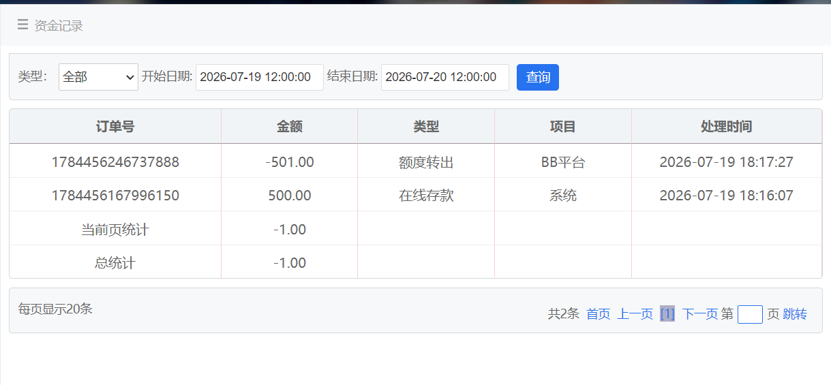831x385 pixels.
Task: Click the 金额 column header
Action: tap(290, 127)
